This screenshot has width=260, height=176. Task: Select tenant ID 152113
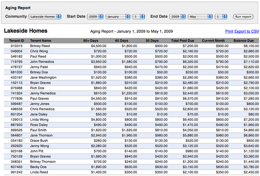17,83
